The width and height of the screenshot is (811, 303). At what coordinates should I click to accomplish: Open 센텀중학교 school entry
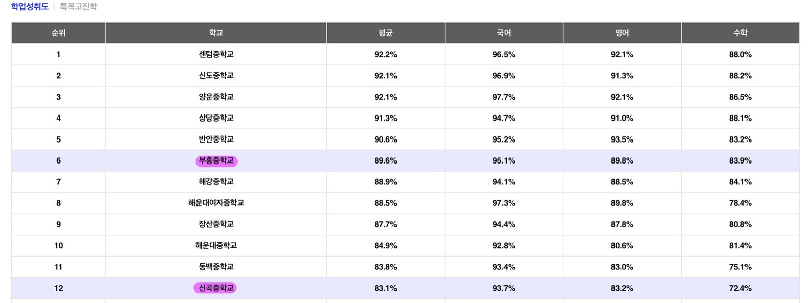tap(216, 54)
